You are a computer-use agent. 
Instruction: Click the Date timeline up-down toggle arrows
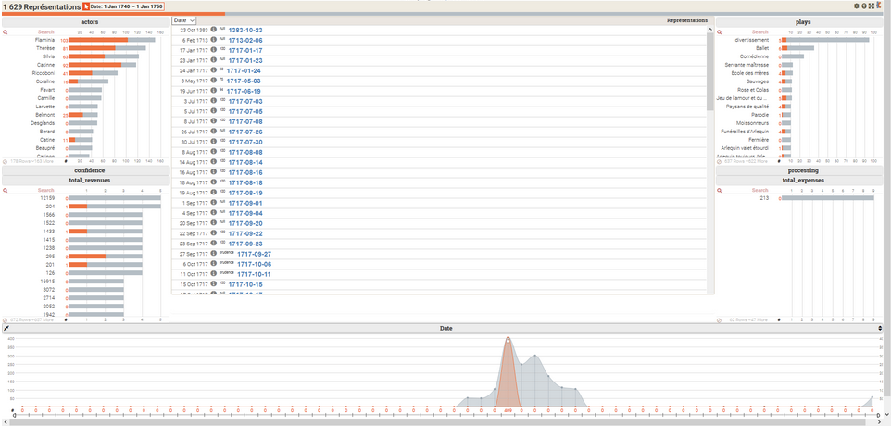[880, 329]
